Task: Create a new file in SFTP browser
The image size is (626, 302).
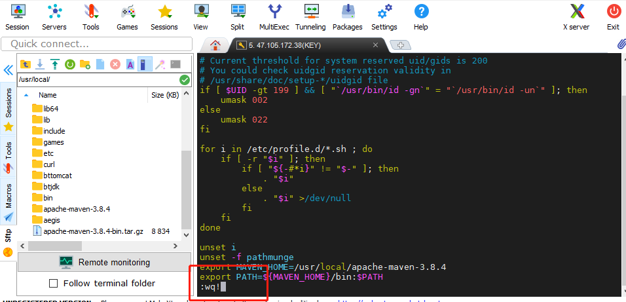Action: (x=100, y=64)
